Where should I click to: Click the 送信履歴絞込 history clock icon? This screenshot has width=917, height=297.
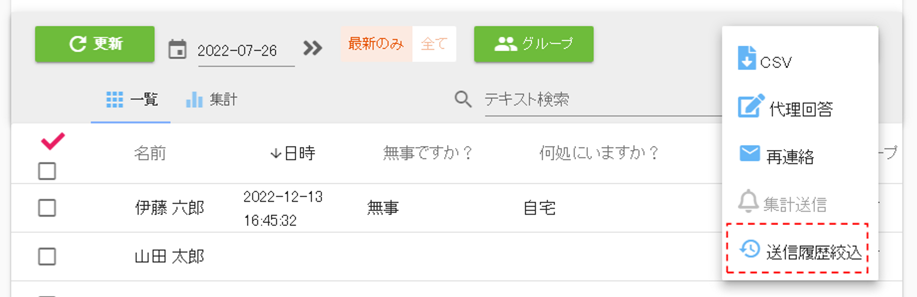coord(750,249)
